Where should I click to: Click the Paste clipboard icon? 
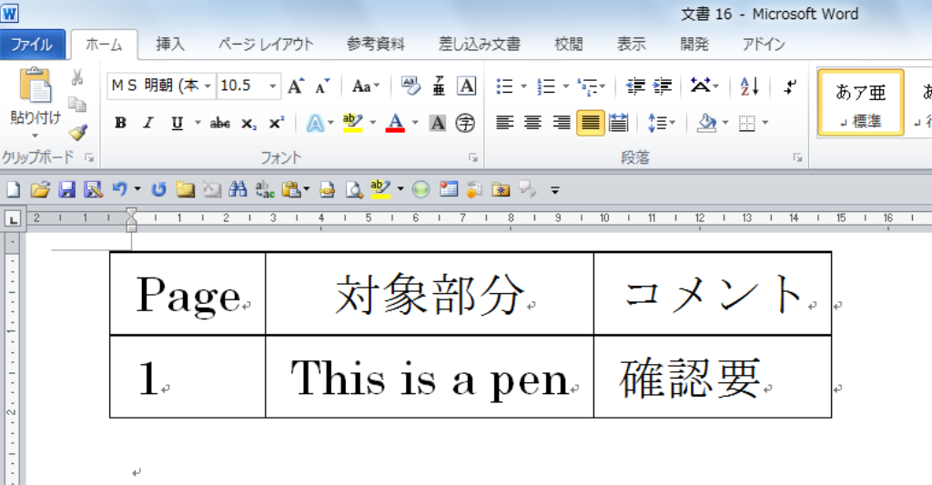point(35,86)
